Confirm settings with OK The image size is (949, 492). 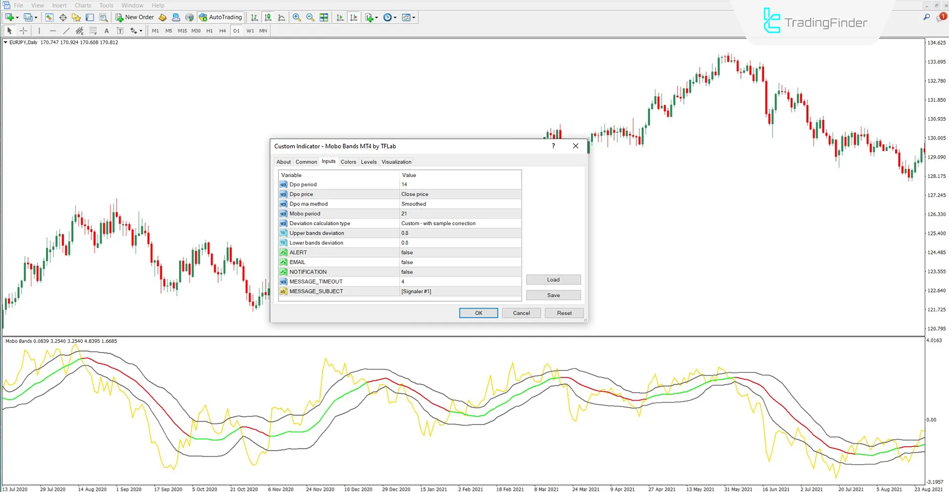(x=478, y=313)
